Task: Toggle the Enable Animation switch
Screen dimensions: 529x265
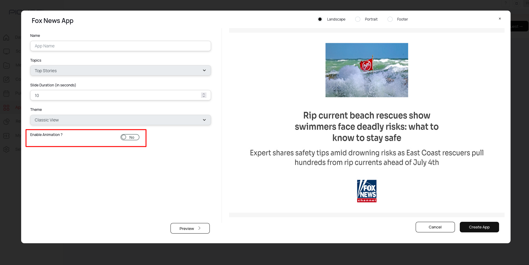Action: [x=130, y=137]
